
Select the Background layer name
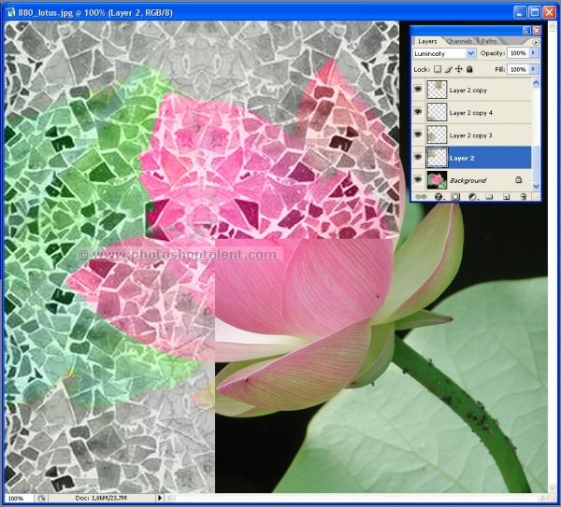pos(468,180)
